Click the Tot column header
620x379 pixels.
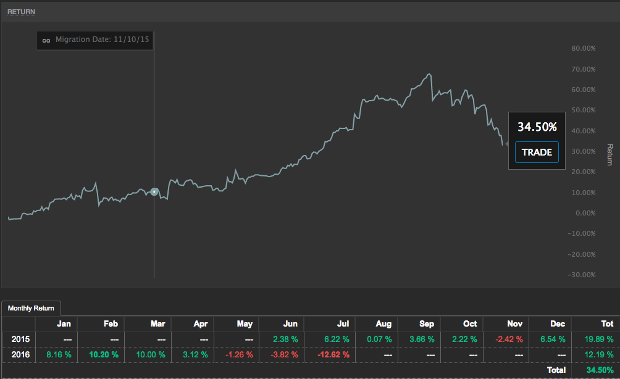click(606, 323)
